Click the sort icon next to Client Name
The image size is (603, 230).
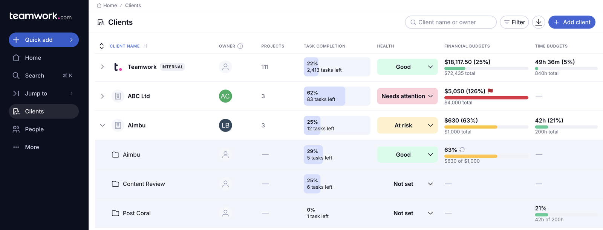[x=145, y=46]
